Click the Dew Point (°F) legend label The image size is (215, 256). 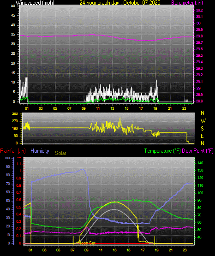pyautogui.click(x=197, y=151)
